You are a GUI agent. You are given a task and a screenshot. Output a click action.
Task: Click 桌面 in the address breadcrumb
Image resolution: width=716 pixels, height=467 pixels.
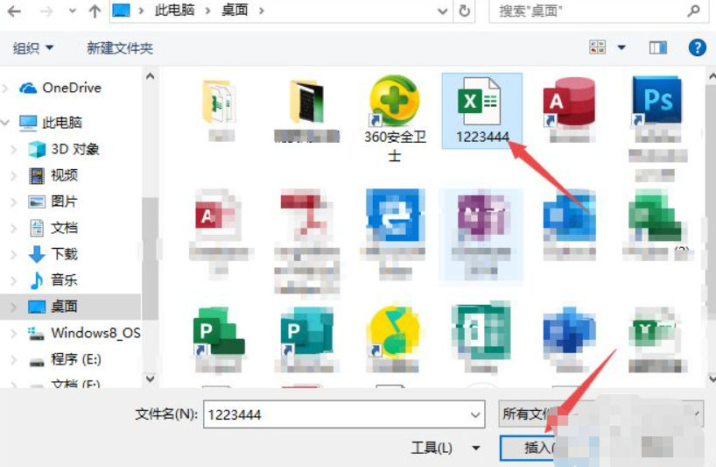click(235, 10)
